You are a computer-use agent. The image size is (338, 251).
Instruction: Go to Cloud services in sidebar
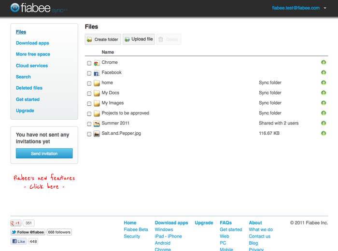coord(32,66)
